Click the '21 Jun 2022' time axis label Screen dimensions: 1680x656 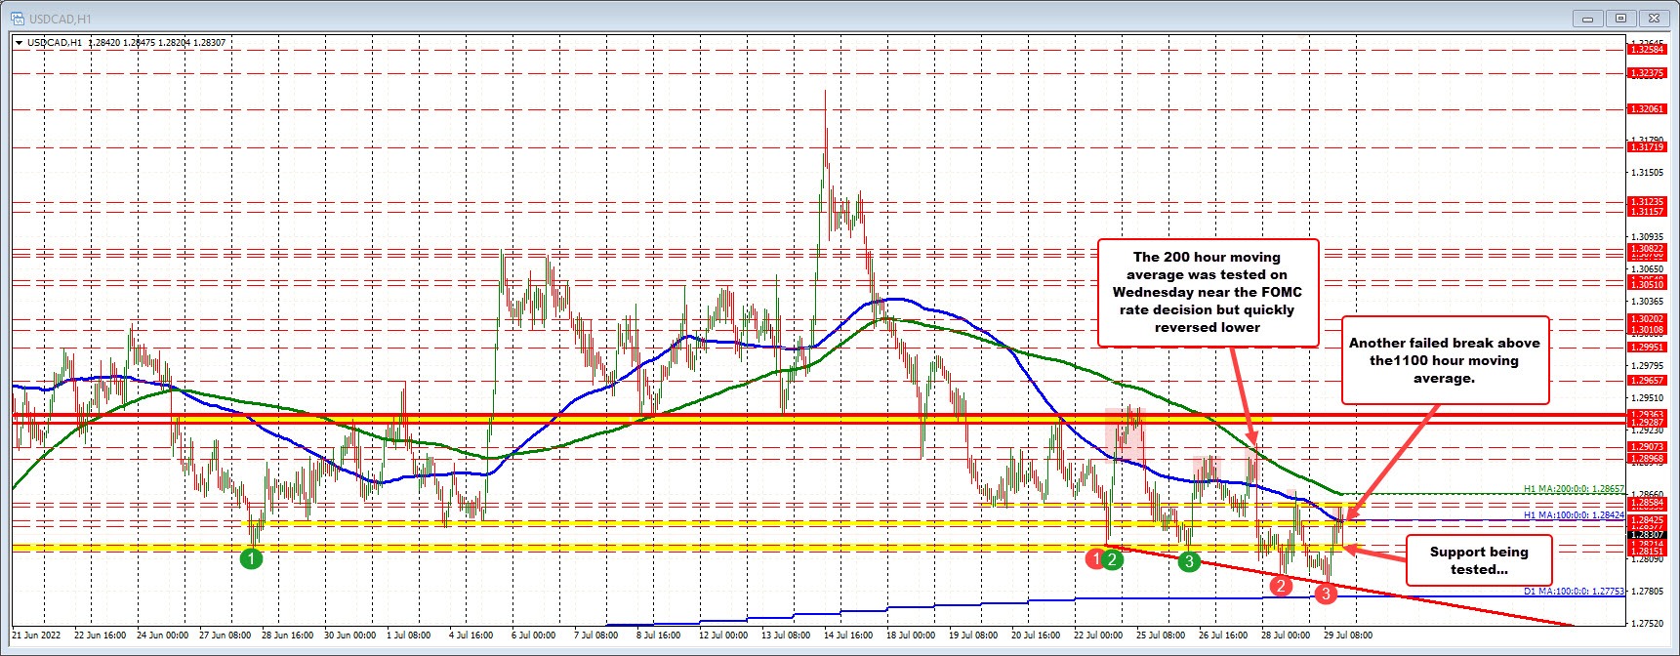click(37, 635)
